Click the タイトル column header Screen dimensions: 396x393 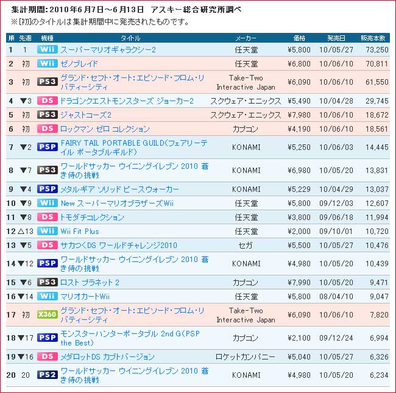tap(130, 38)
